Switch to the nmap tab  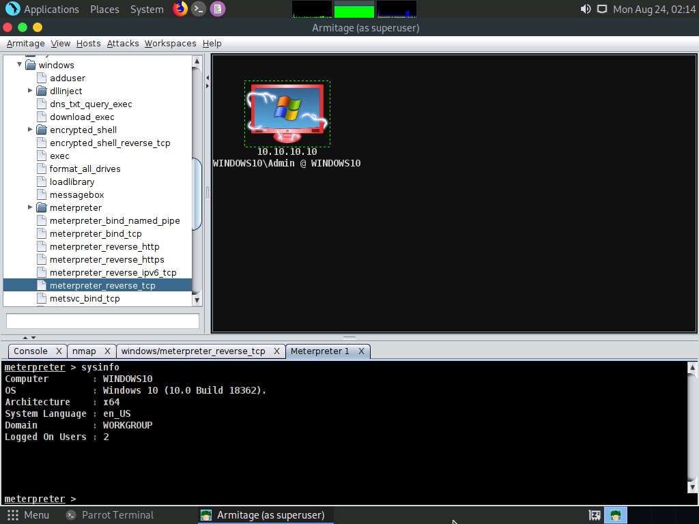(x=84, y=351)
